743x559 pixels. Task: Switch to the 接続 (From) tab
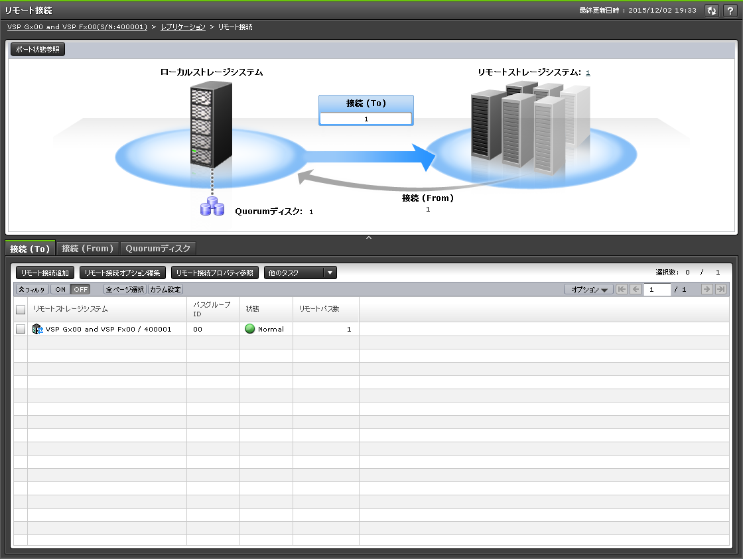tap(88, 249)
